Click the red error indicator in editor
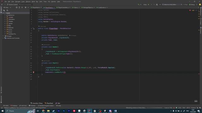 pyautogui.click(x=190, y=10)
